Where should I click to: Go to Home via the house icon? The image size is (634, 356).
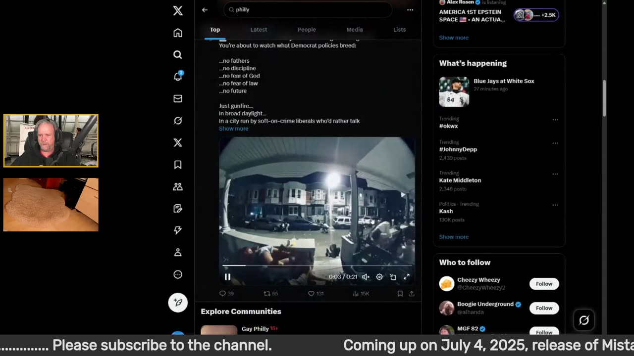[x=178, y=33]
